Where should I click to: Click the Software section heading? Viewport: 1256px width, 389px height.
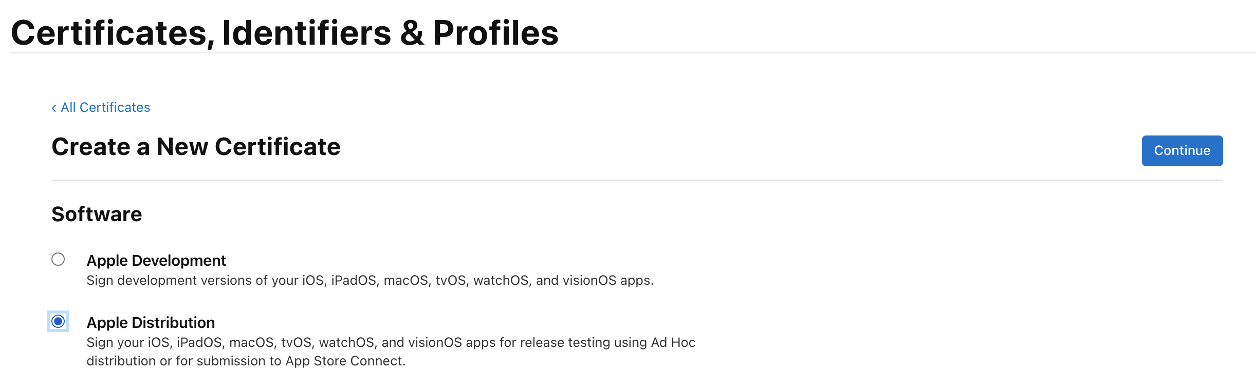click(x=97, y=214)
